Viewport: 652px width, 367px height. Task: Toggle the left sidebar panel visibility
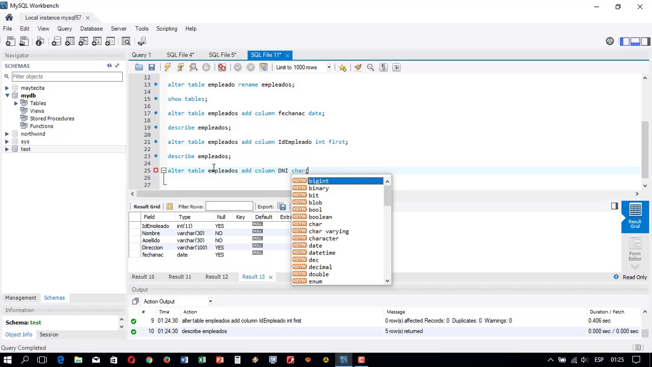(625, 41)
